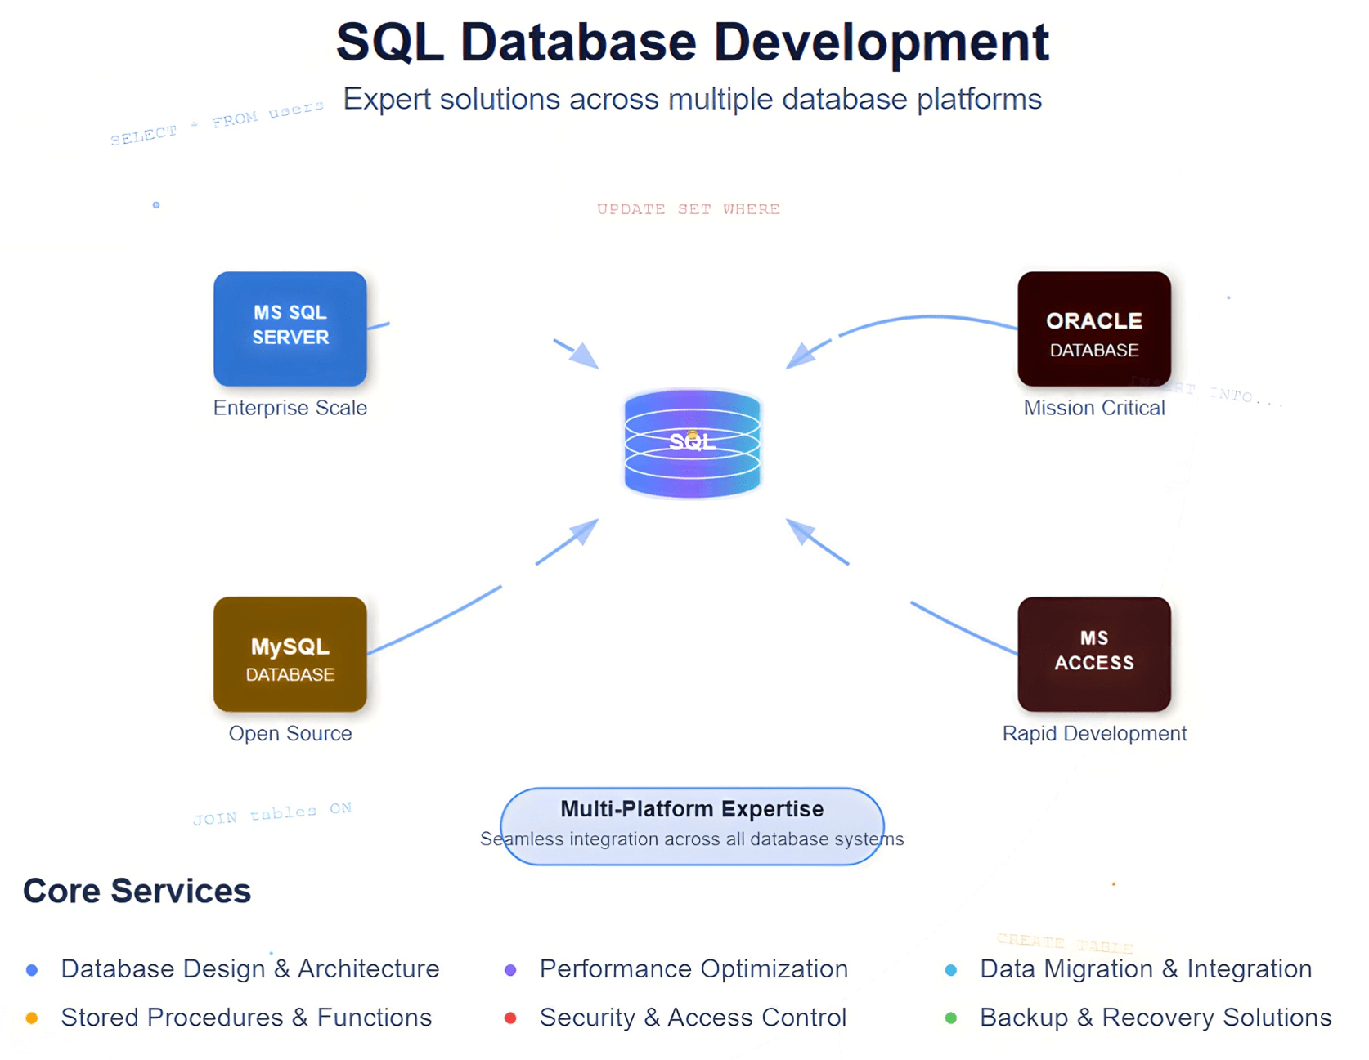Click the red bullet beside Security & Access

pos(510,1018)
